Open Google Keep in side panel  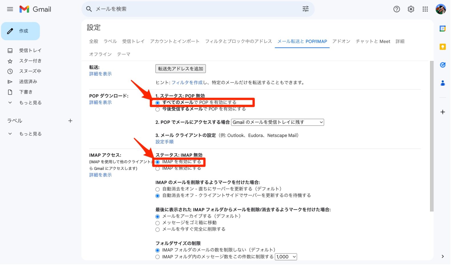[442, 47]
